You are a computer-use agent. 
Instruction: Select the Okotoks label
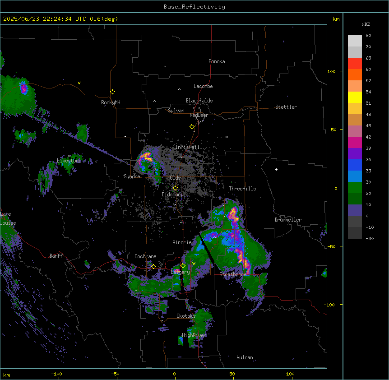[186, 316]
